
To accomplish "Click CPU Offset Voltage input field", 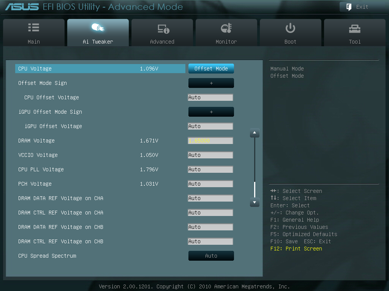I will click(210, 97).
